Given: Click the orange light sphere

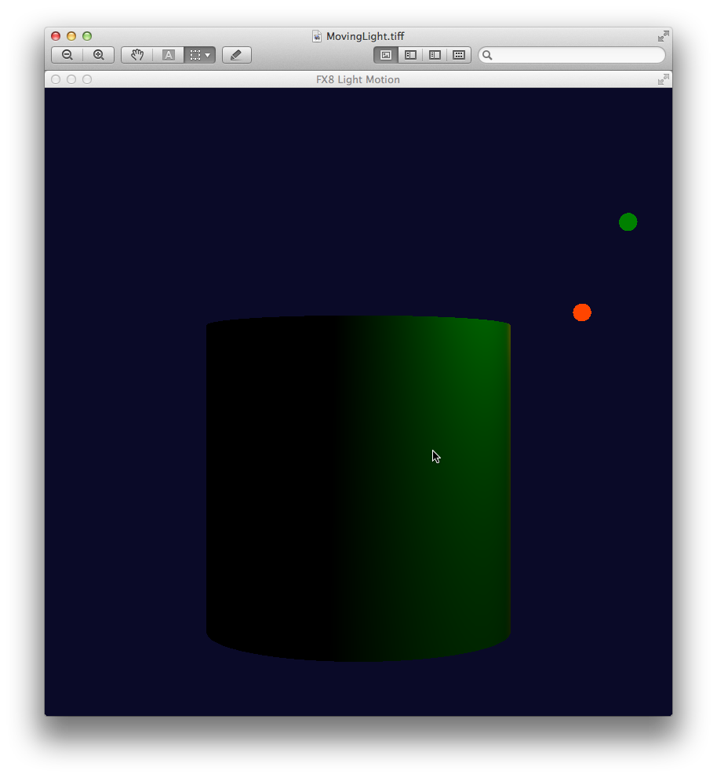Looking at the screenshot, I should 581,312.
